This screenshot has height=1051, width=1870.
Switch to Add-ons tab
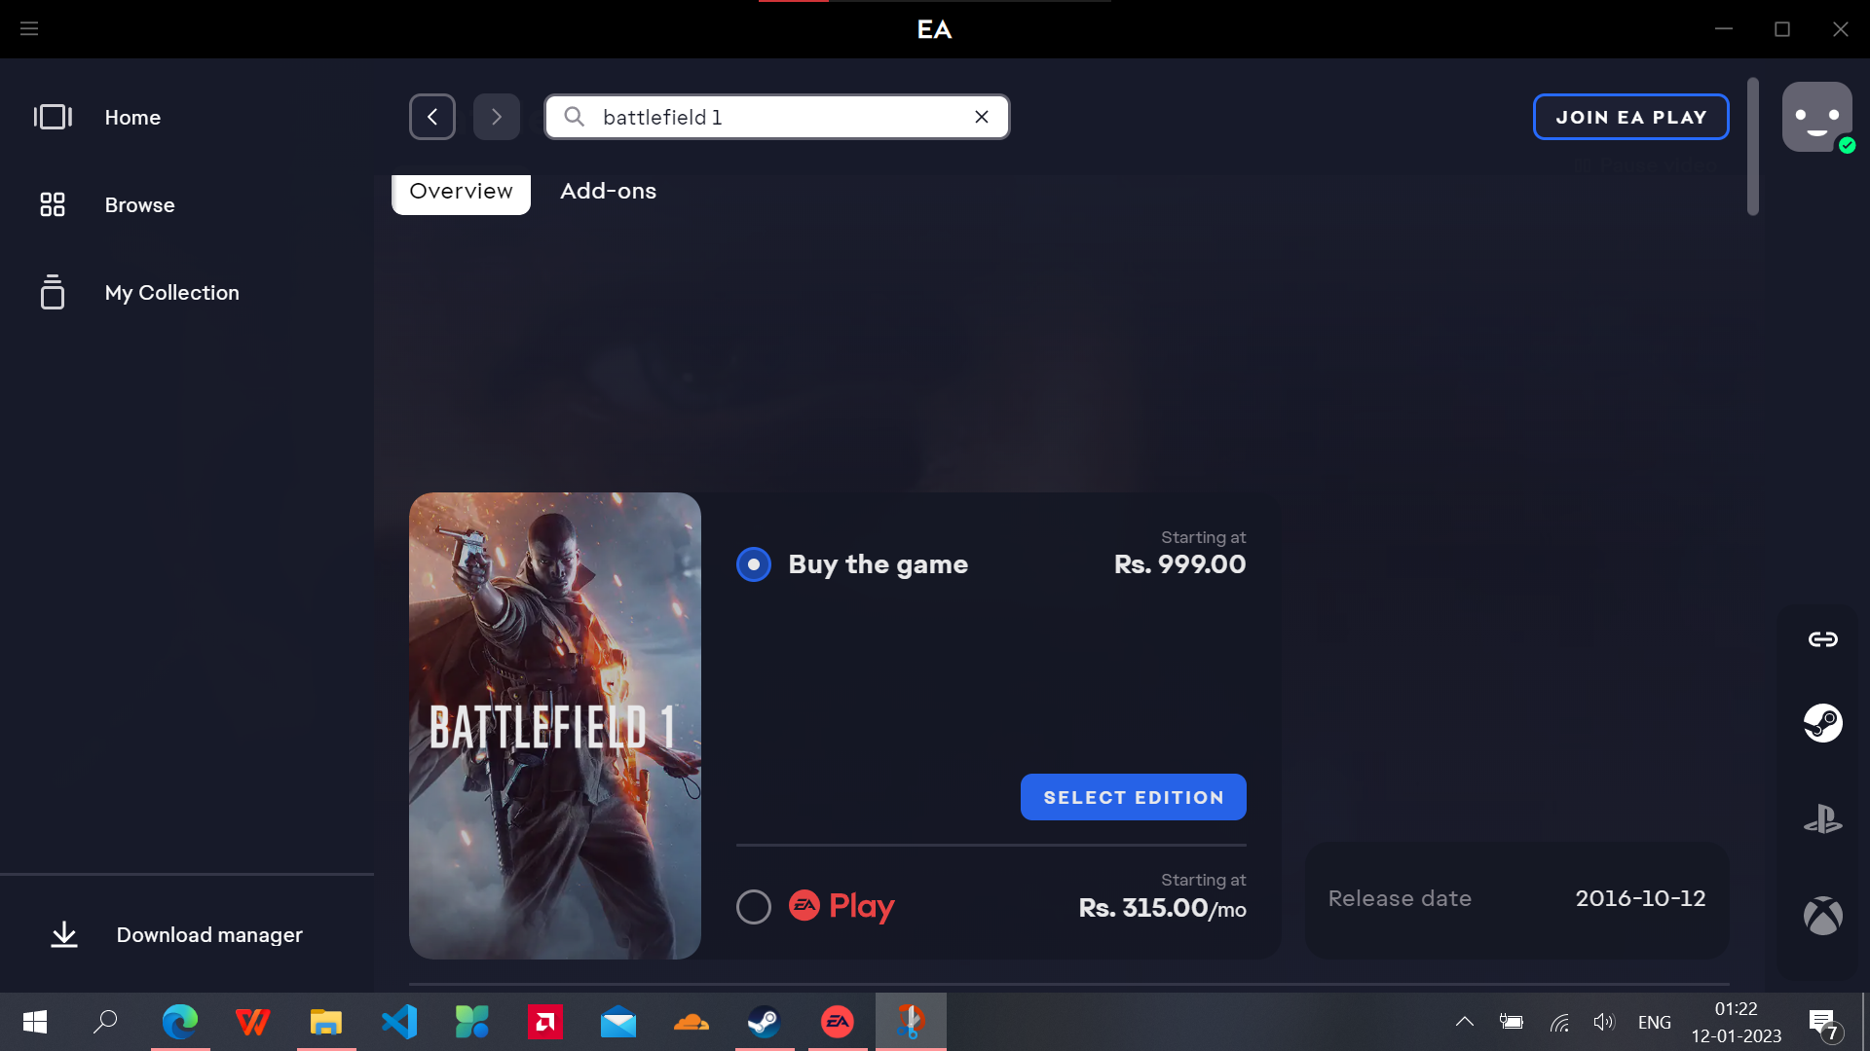pyautogui.click(x=608, y=192)
